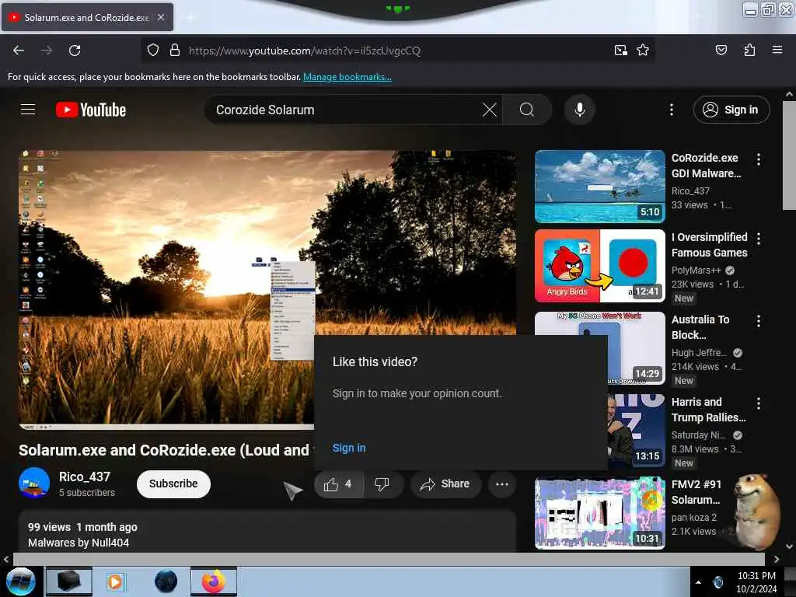Play the main video player

click(x=267, y=290)
